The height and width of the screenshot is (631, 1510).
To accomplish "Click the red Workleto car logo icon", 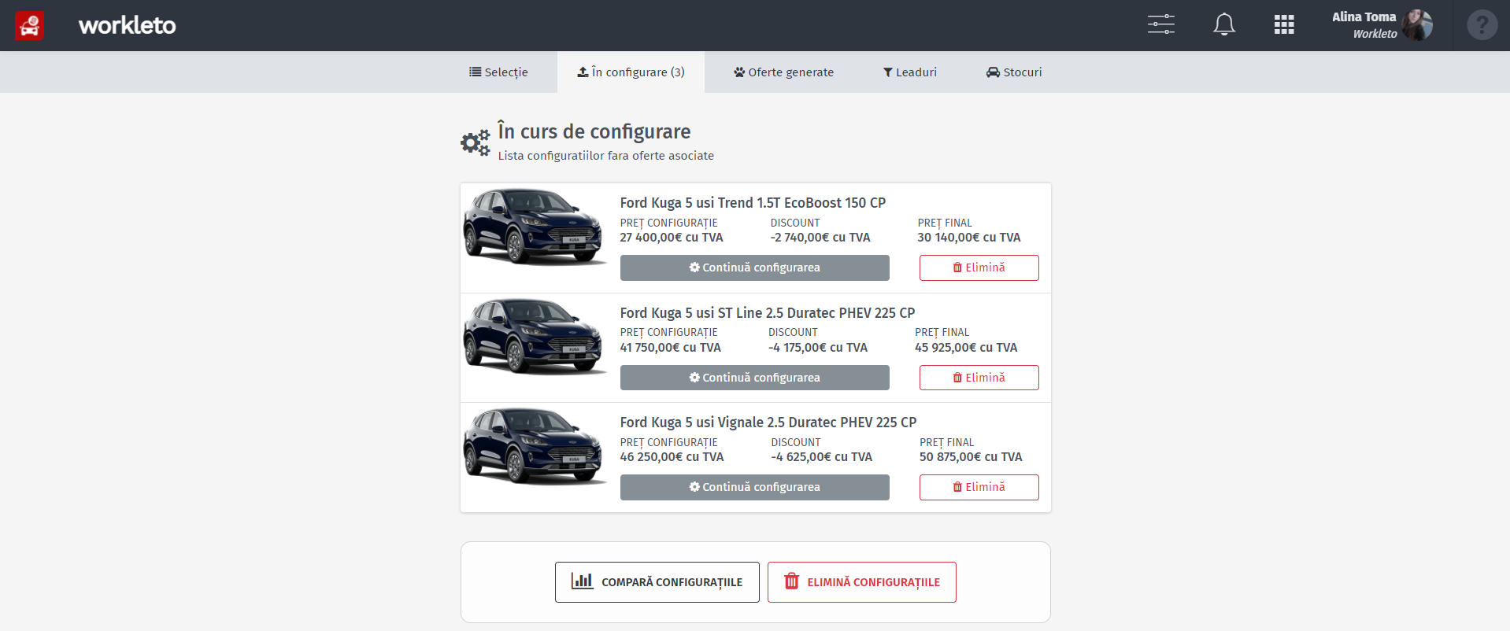I will tap(29, 26).
